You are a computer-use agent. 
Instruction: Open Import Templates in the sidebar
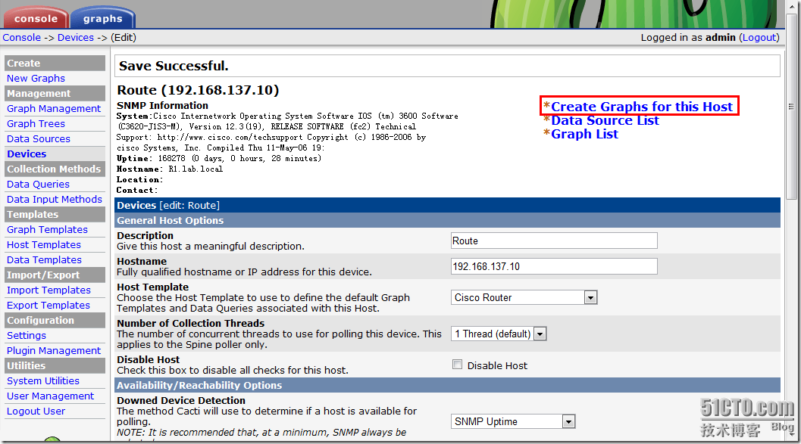pos(48,290)
